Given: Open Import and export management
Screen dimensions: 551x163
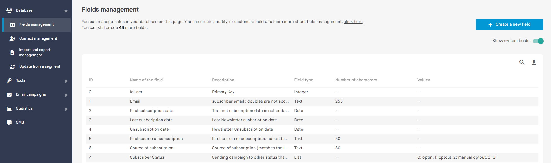Looking at the screenshot, I should tap(34, 52).
